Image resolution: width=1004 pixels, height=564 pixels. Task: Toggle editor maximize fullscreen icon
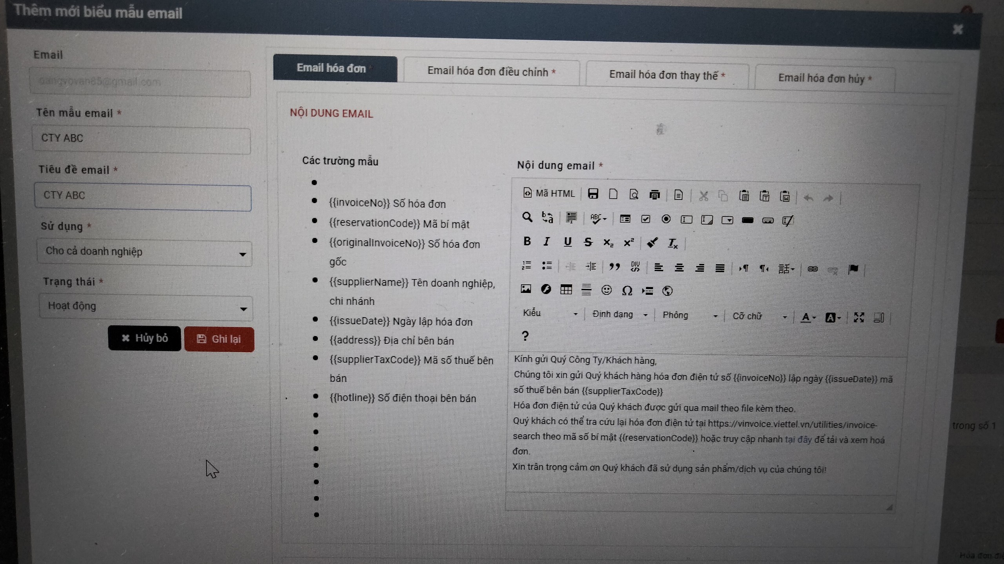point(858,317)
